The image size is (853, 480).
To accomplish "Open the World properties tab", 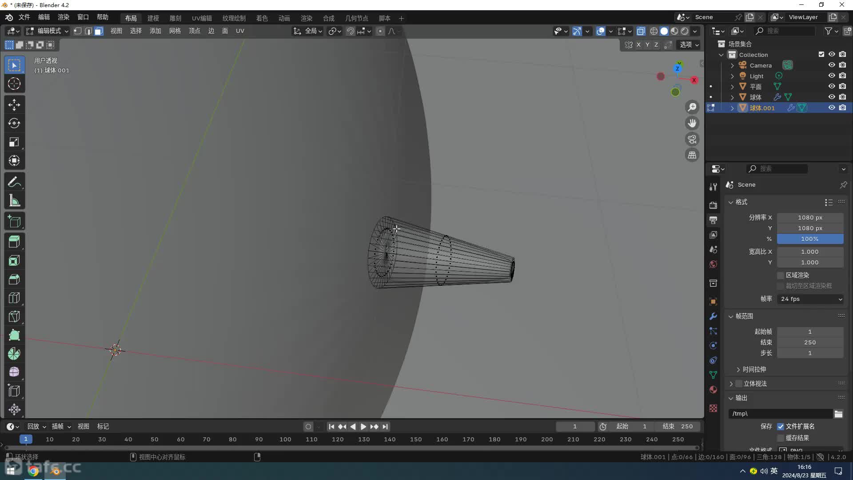I will [713, 264].
